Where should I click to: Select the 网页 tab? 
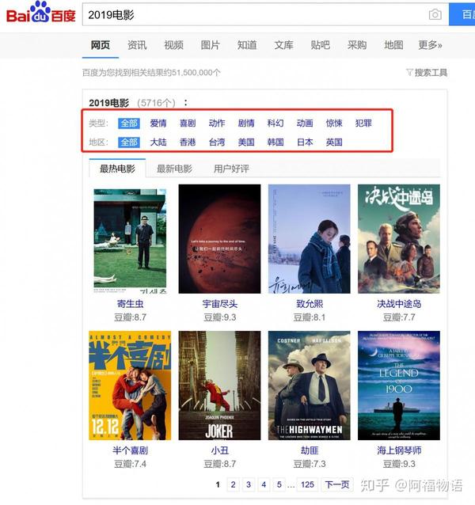tap(101, 45)
